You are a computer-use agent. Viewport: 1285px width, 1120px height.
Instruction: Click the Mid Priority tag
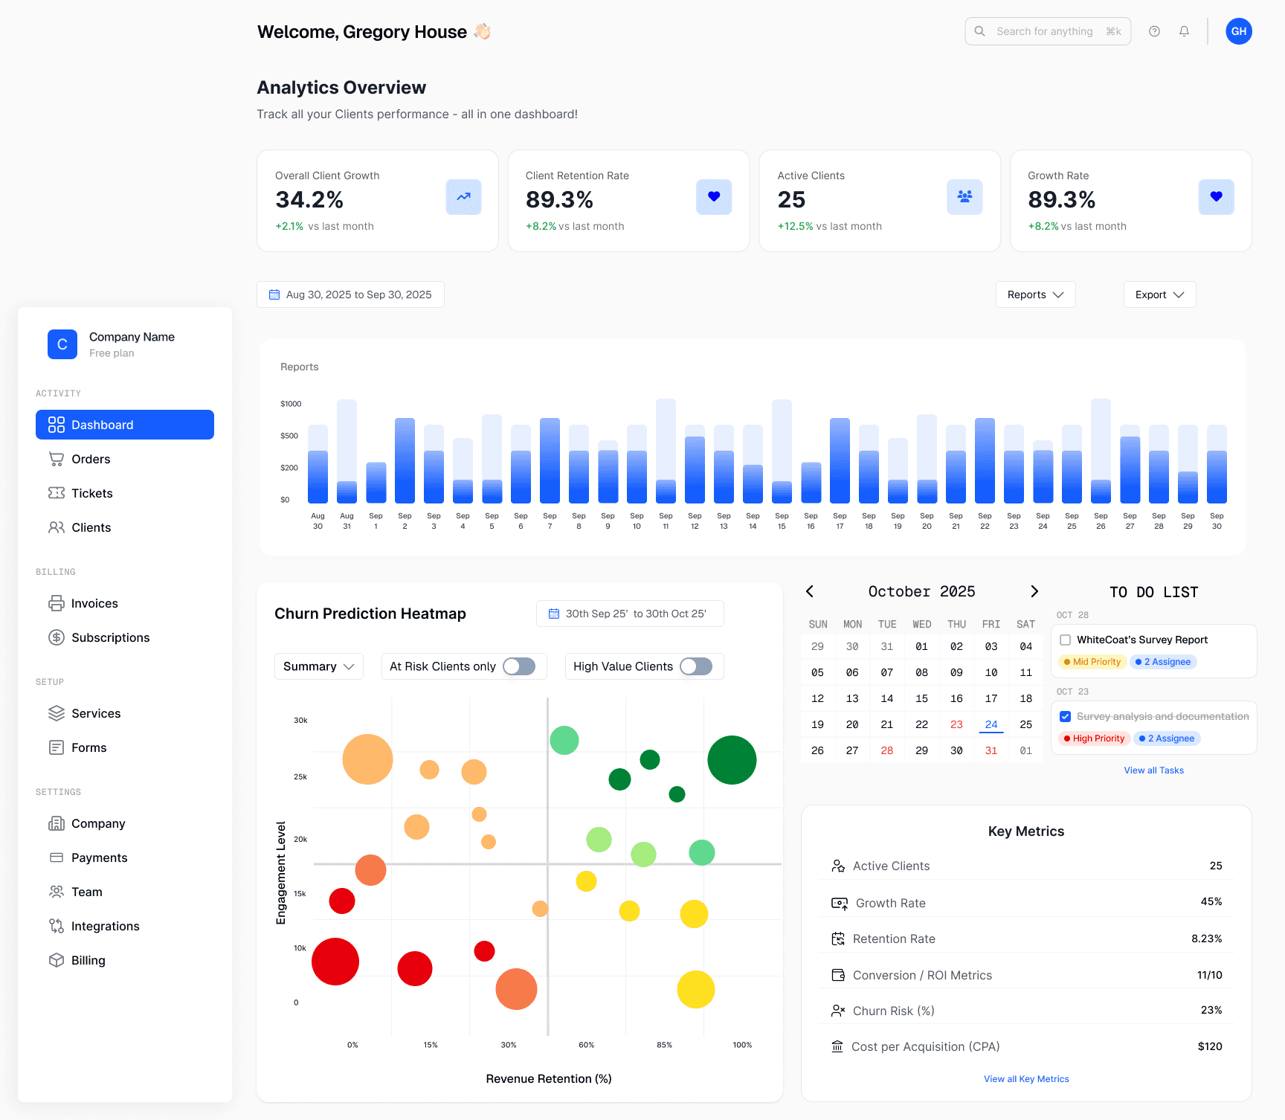[x=1092, y=662]
